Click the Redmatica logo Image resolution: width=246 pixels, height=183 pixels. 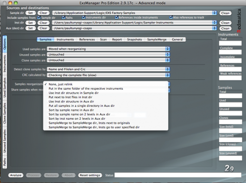pos(239,21)
